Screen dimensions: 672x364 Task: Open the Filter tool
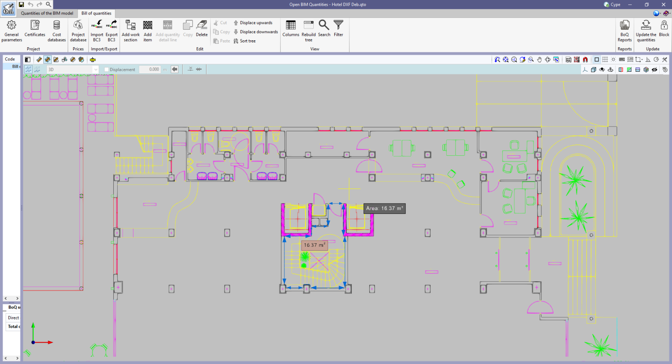[339, 29]
